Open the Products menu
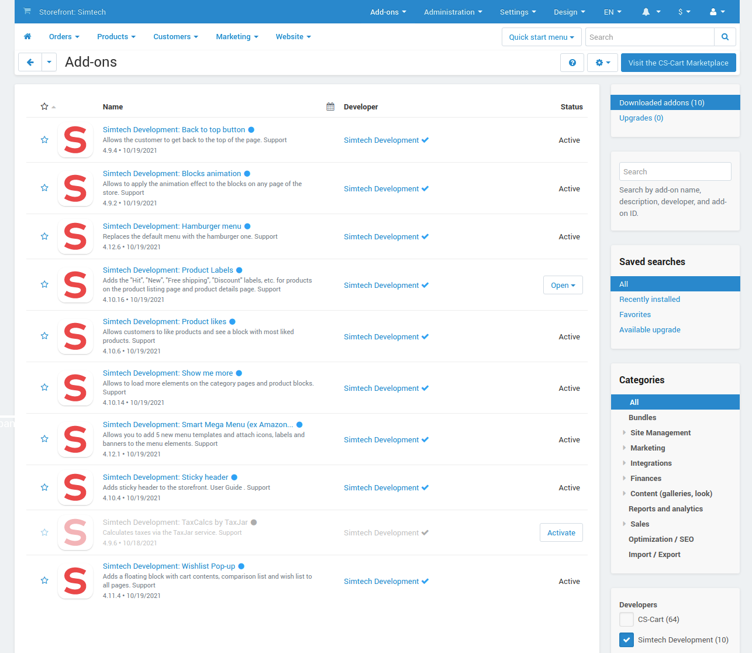Image resolution: width=752 pixels, height=653 pixels. pyautogui.click(x=116, y=36)
